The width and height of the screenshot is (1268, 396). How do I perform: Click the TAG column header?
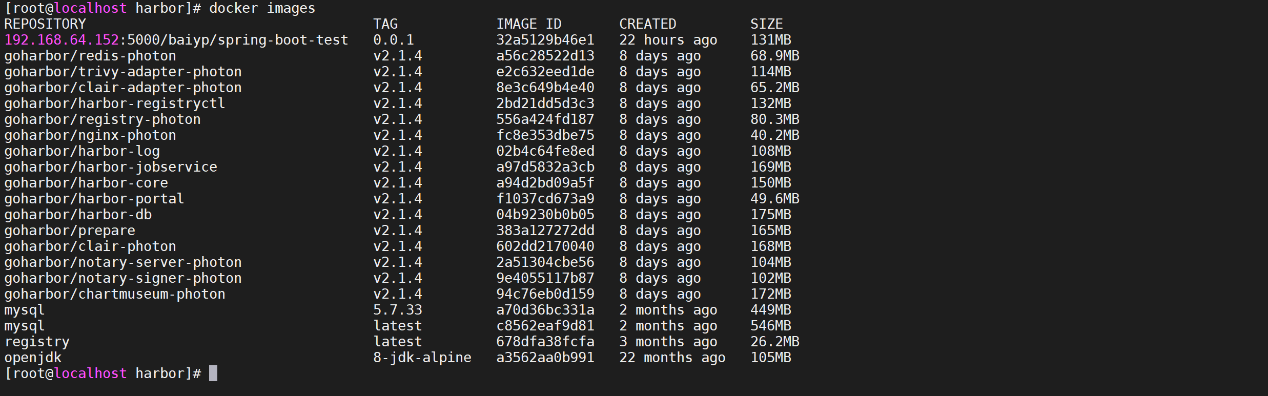[385, 24]
